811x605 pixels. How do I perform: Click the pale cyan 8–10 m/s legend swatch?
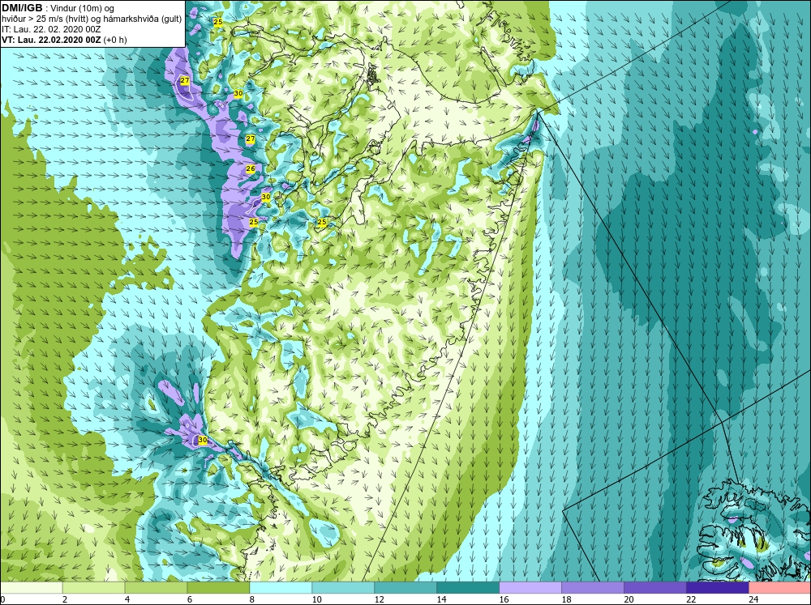281,588
